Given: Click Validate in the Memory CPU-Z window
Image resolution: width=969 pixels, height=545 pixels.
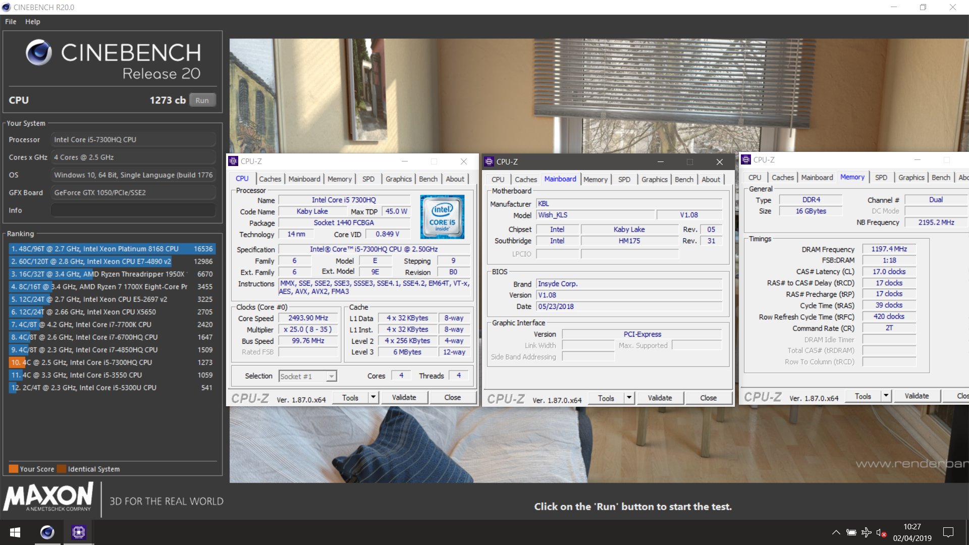Looking at the screenshot, I should [917, 396].
